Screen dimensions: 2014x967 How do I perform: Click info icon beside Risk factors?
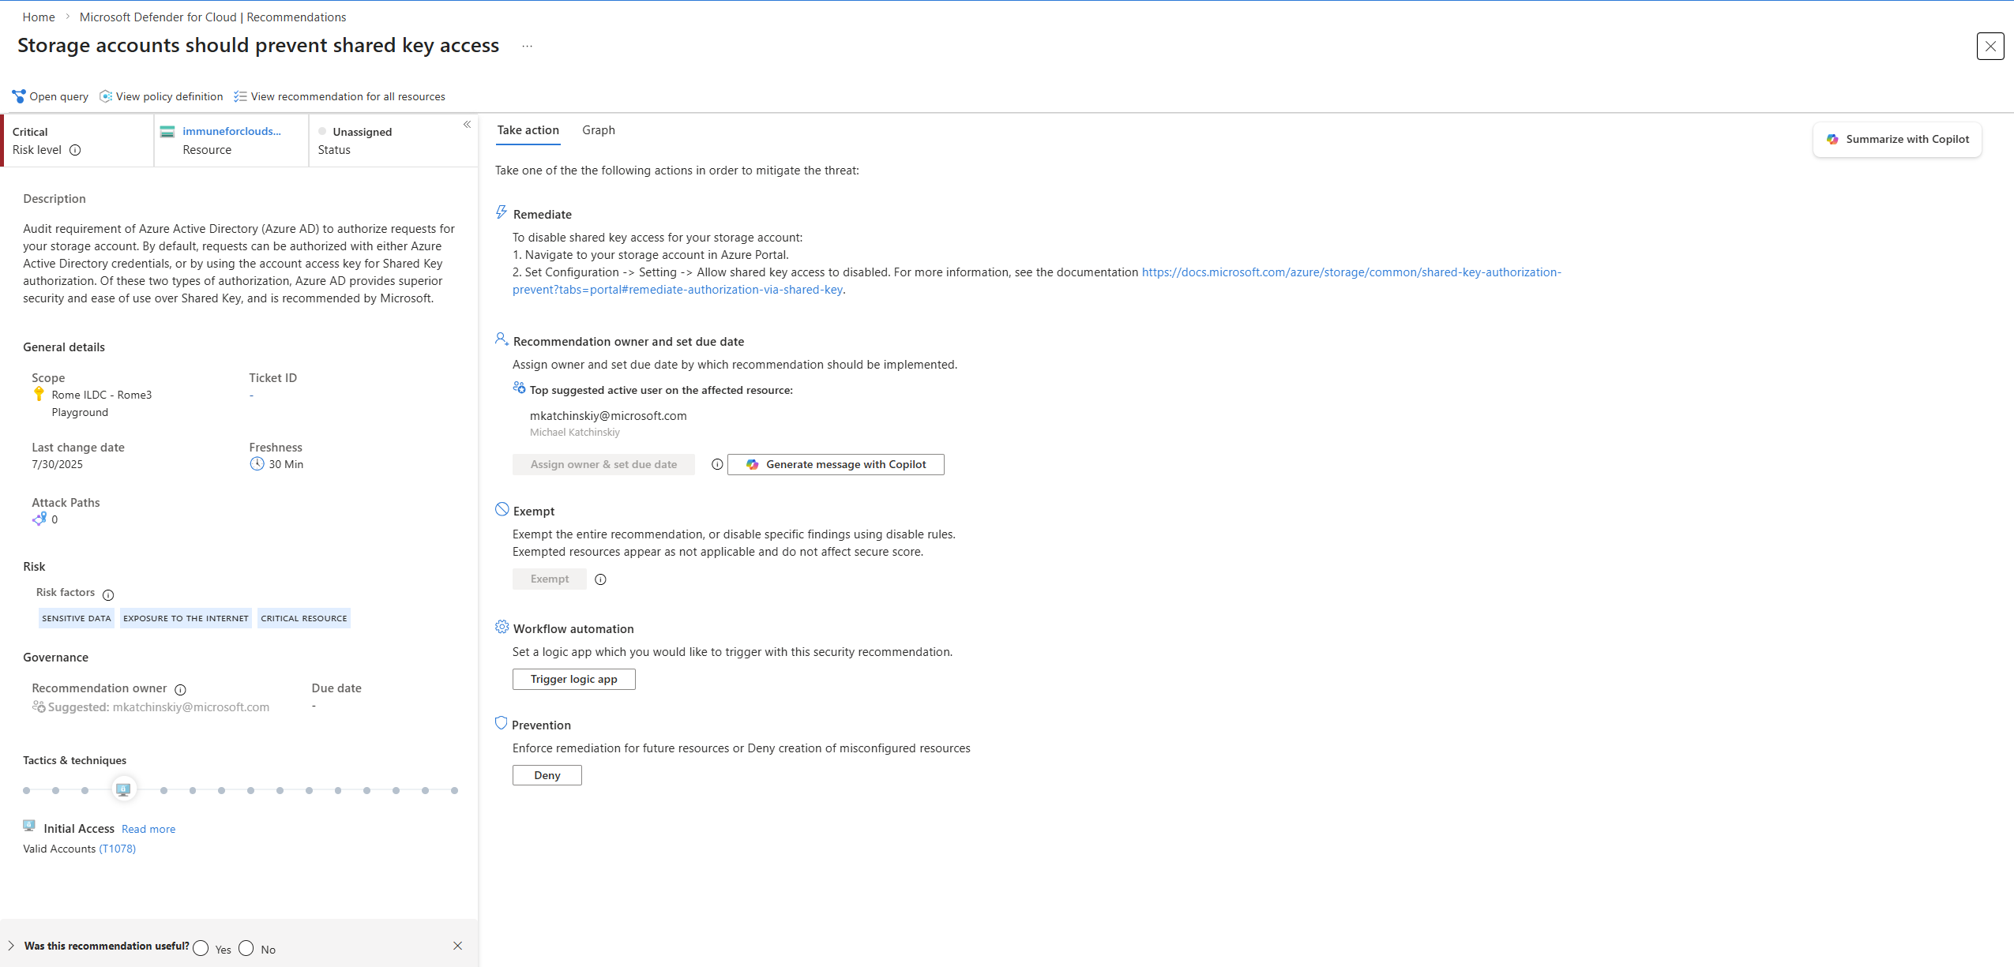coord(108,594)
